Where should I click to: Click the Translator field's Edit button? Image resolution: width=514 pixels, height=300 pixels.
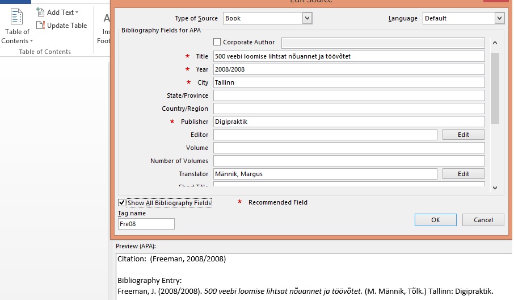463,174
